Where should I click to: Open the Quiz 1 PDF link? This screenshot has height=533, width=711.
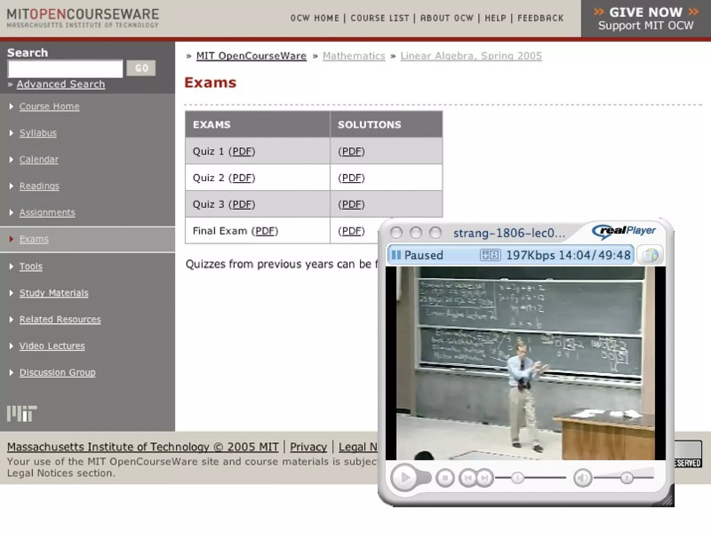(x=242, y=151)
